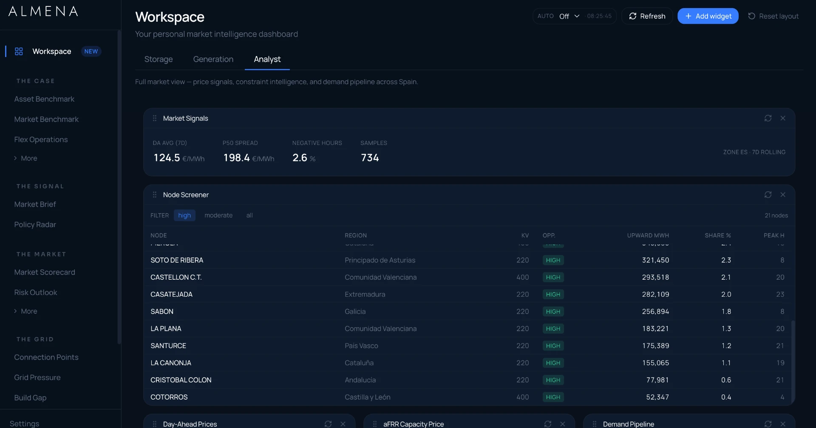Screen dimensions: 816x428
Task: Close the Day-Ahead Prices widget
Action: [x=343, y=424]
